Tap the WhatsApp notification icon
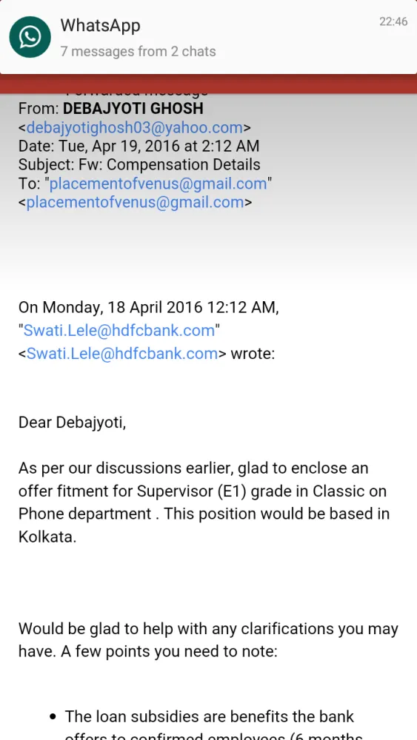Screen dimensions: 417x740 30,37
